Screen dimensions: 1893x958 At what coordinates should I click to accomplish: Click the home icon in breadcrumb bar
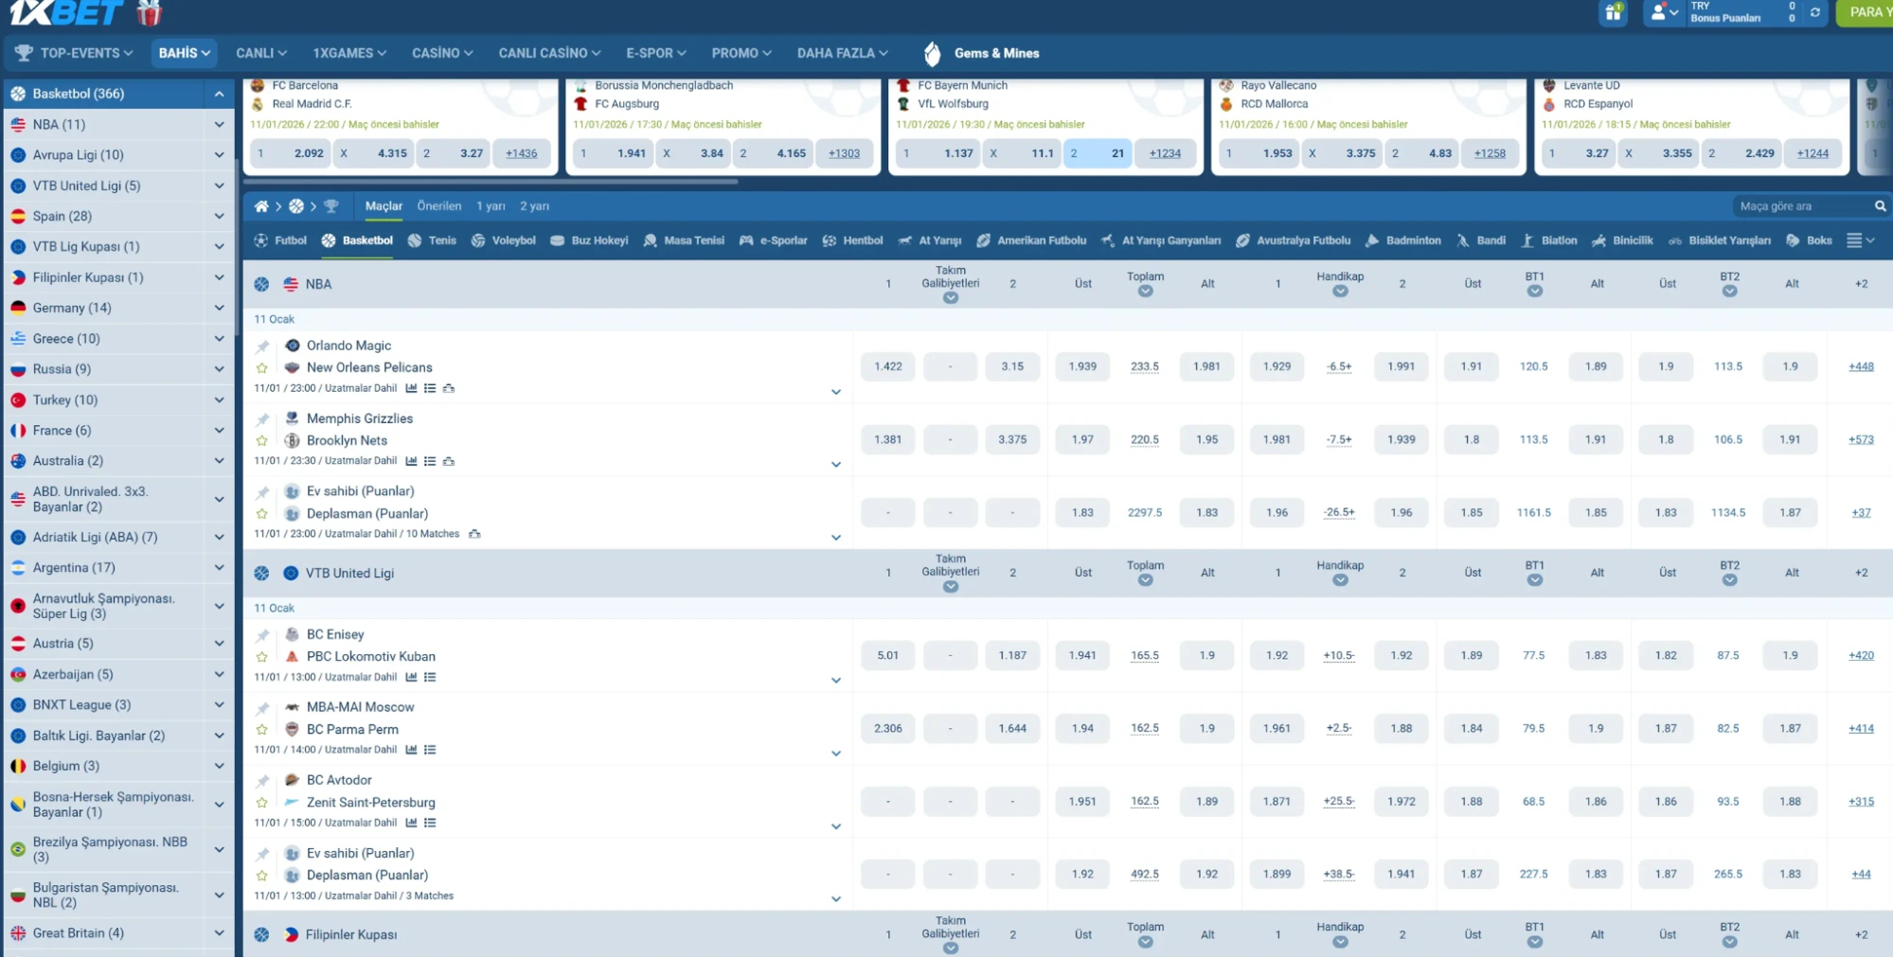pos(261,206)
